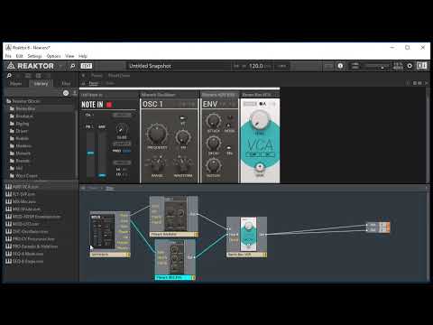Viewport: 433px width, 325px height.
Task: Toggle the audio engine power icon
Action: (x=410, y=66)
